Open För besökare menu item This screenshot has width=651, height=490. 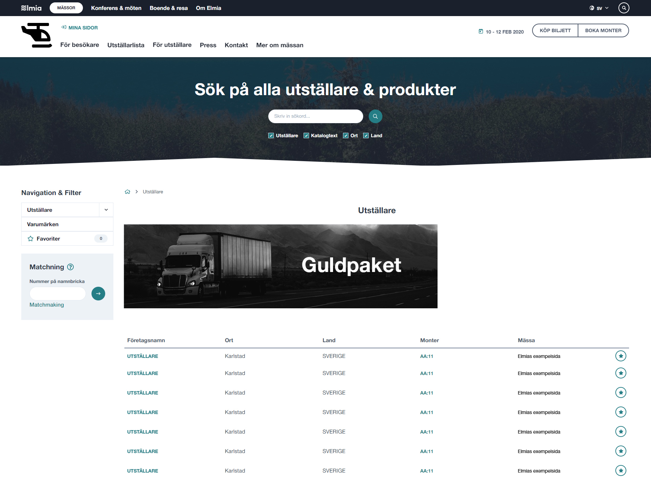79,45
